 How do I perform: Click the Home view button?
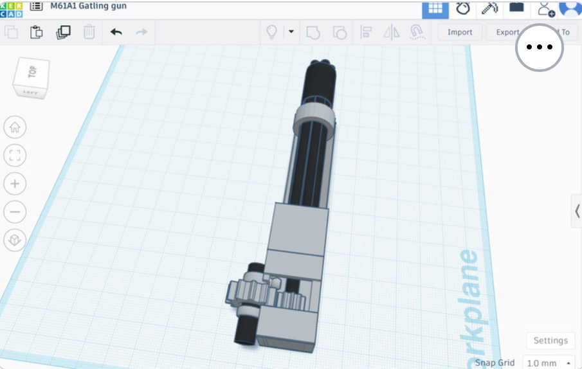click(15, 127)
